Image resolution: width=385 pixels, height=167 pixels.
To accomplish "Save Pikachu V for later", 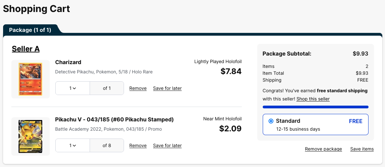I will (x=167, y=145).
